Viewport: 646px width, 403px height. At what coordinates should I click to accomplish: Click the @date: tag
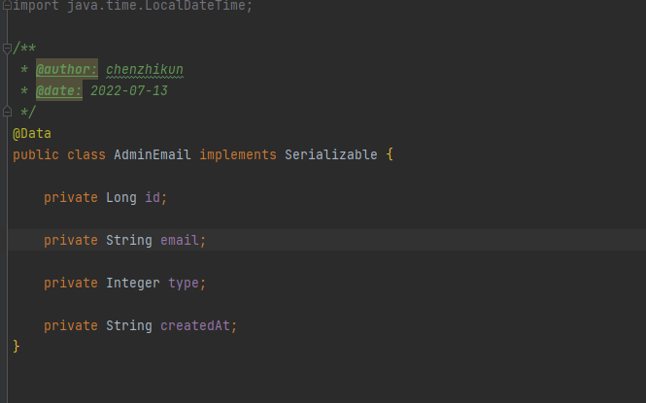point(59,90)
